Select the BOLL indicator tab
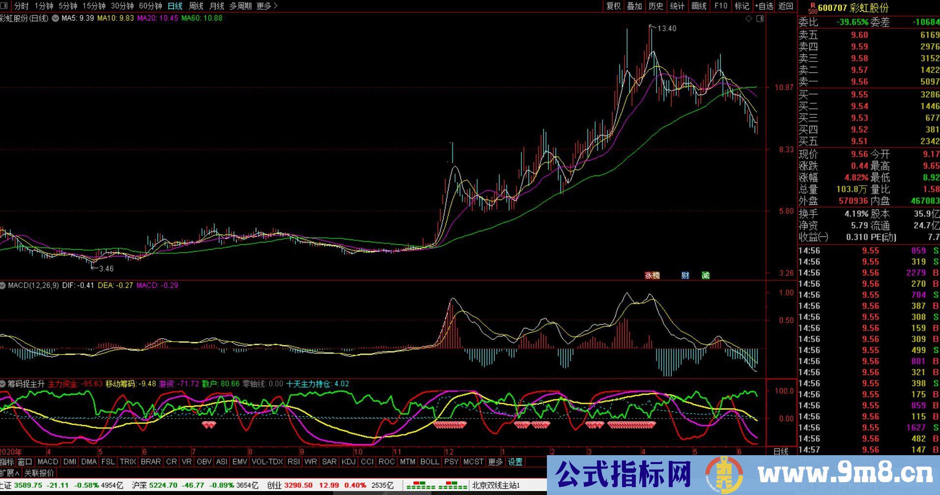 tap(430, 462)
